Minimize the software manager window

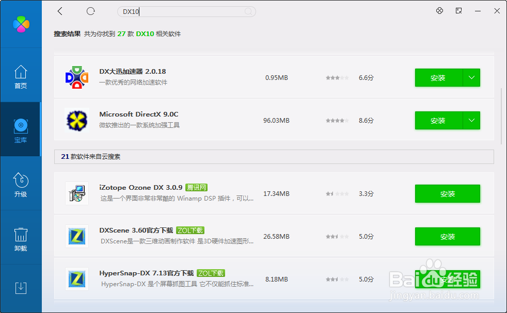[478, 11]
